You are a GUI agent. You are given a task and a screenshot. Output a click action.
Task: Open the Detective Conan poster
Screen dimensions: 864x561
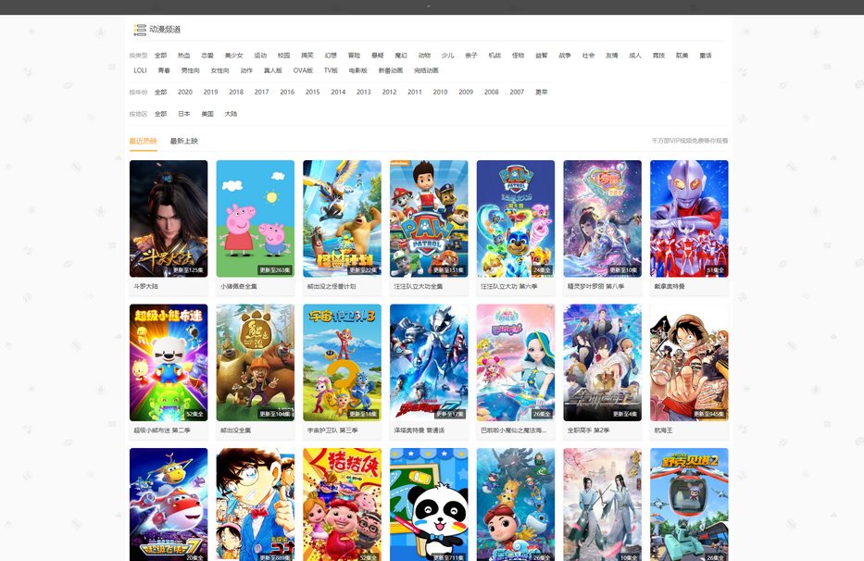(255, 505)
